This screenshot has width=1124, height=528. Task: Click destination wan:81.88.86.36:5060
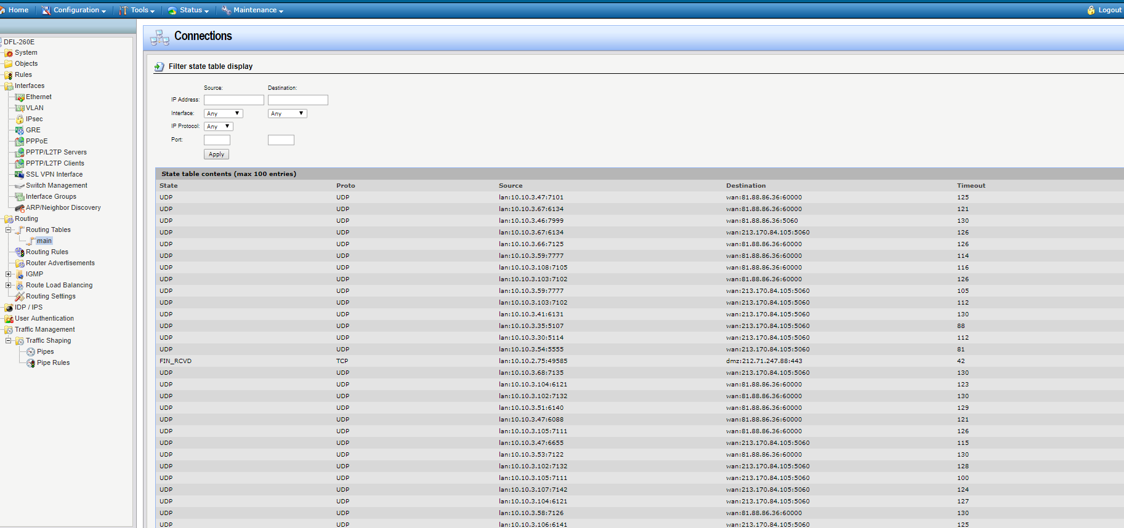tap(762, 221)
